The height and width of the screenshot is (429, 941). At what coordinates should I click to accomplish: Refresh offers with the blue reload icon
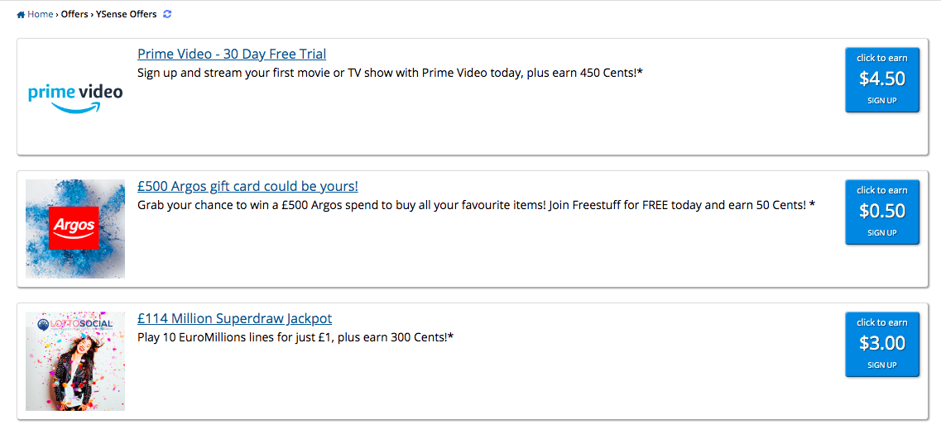pos(167,14)
